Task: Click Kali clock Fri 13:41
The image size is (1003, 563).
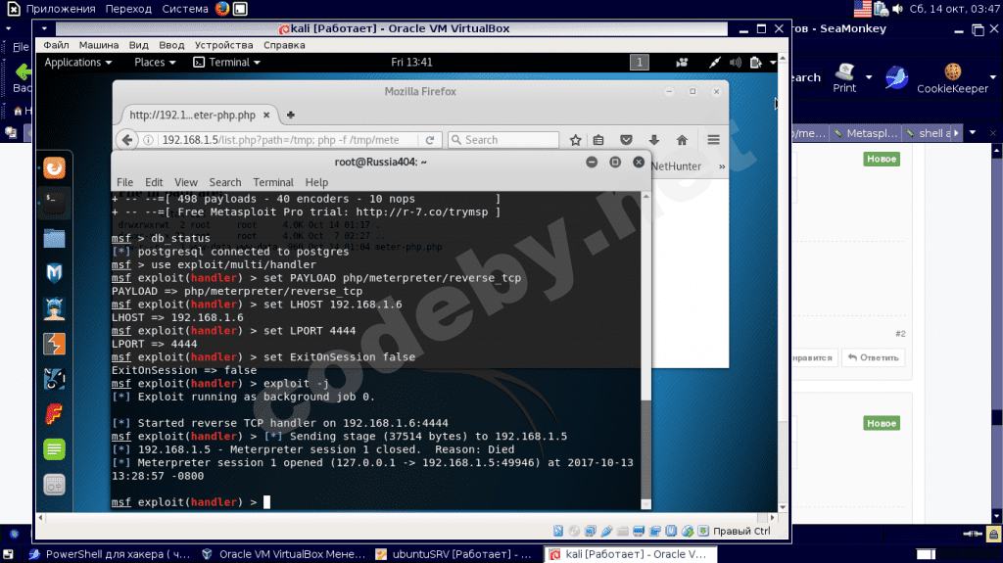Action: 411,62
